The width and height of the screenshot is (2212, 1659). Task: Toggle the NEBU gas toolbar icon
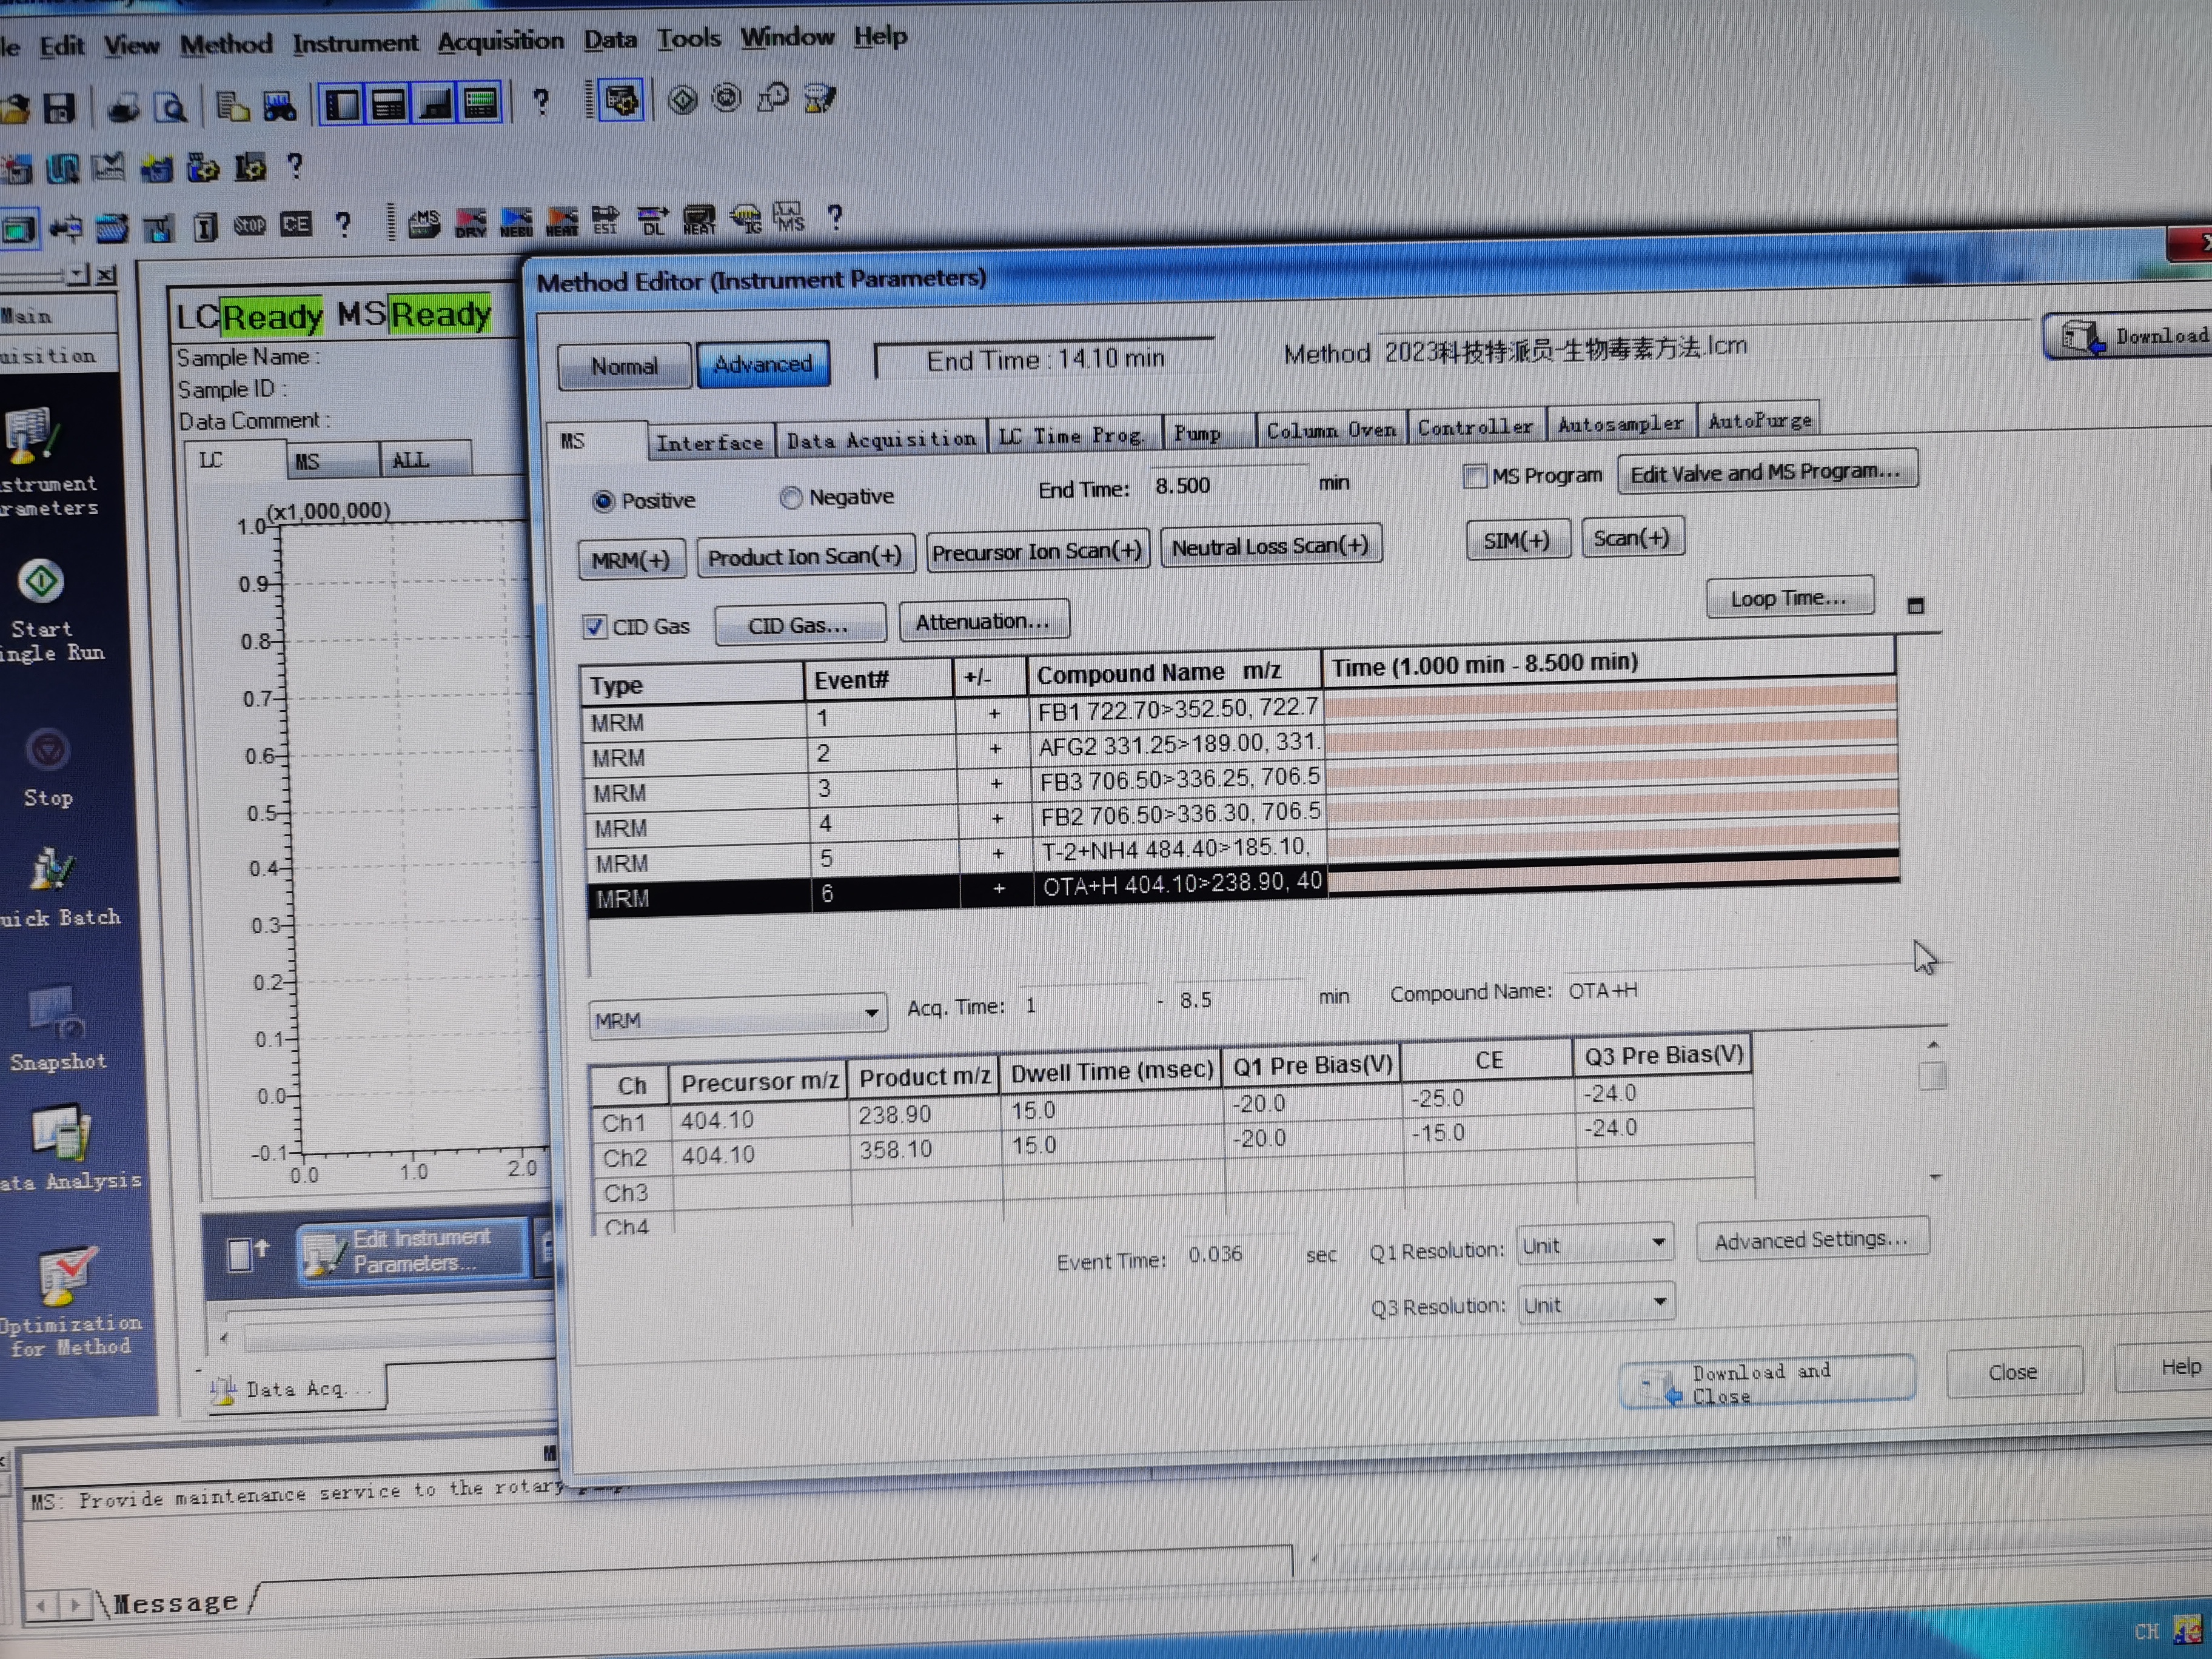pyautogui.click(x=516, y=221)
